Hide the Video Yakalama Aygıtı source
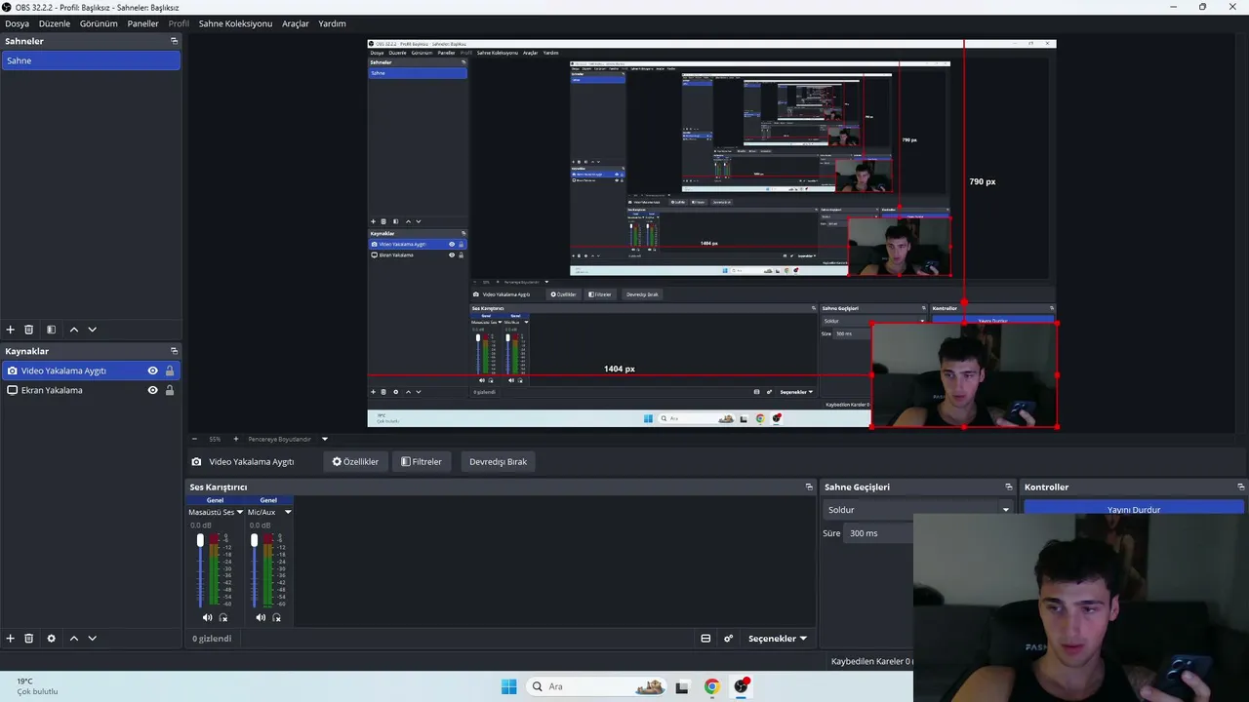 click(152, 370)
